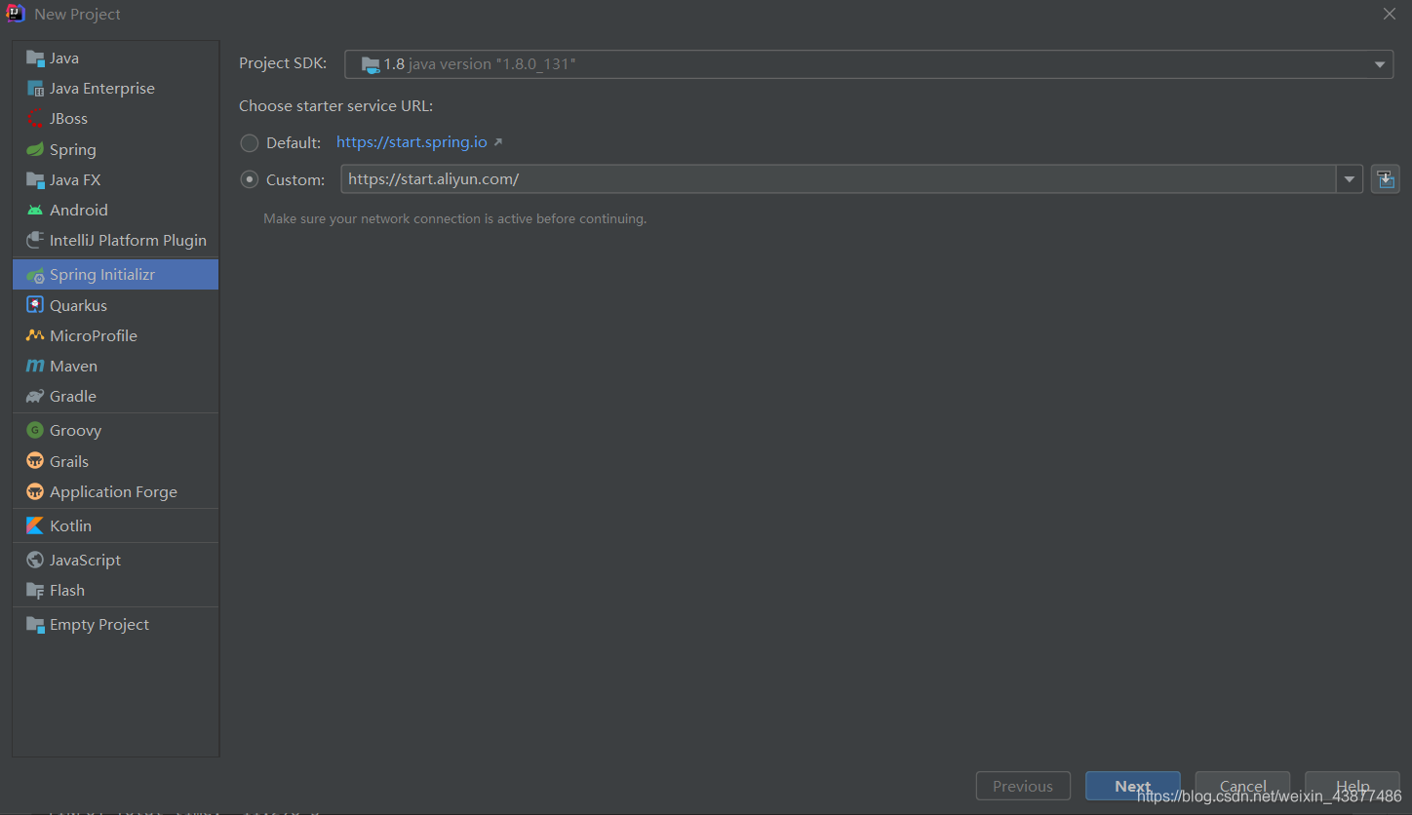Click the Groovy G icon

point(35,431)
